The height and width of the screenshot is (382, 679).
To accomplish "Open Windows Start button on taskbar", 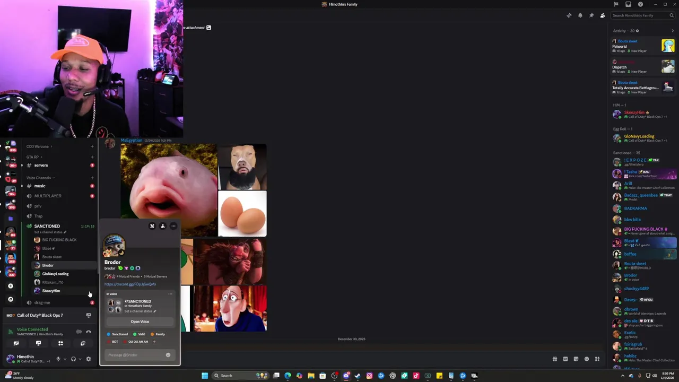I will click(x=205, y=376).
